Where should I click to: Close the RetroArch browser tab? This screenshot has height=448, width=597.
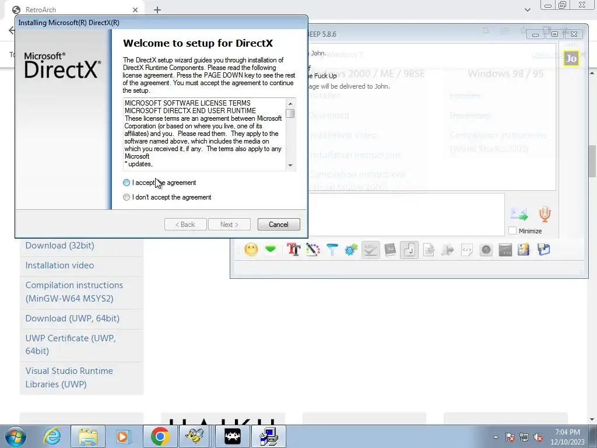[135, 10]
